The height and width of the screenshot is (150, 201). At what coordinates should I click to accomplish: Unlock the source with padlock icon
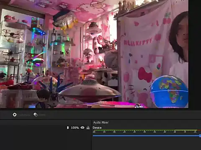(88, 127)
